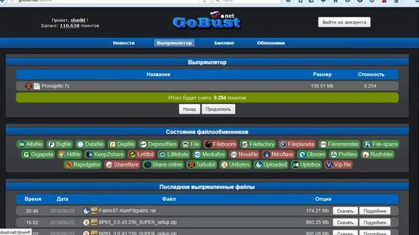The height and width of the screenshot is (235, 419).
Task: Click the Mediafire host badge
Action: (x=209, y=154)
